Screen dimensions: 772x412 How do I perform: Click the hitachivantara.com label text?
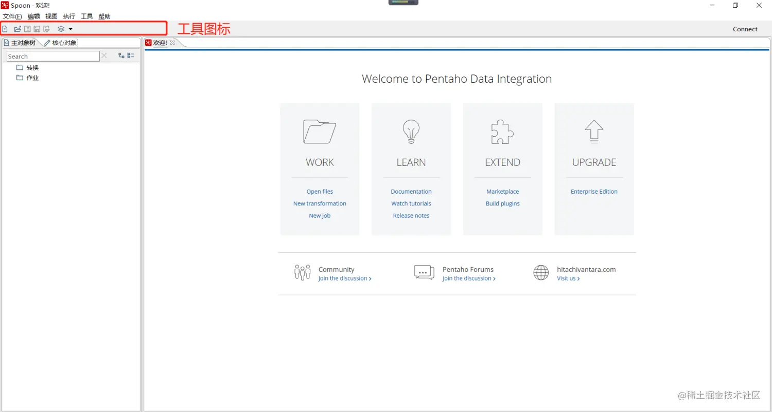(586, 269)
